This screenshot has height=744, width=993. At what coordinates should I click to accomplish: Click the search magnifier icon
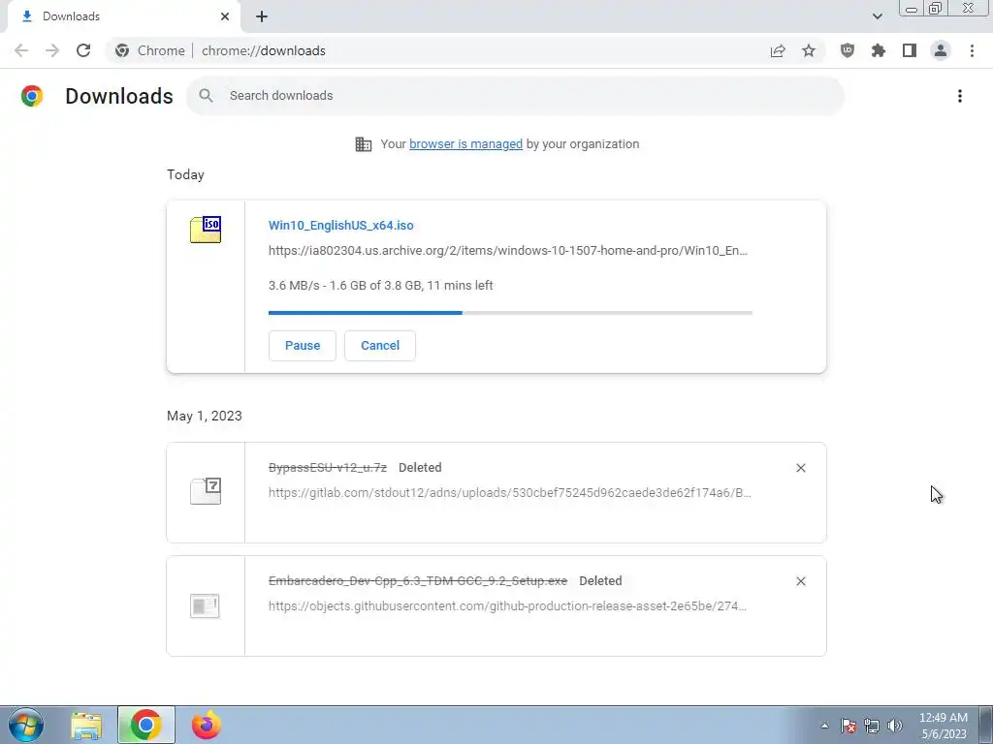206,96
